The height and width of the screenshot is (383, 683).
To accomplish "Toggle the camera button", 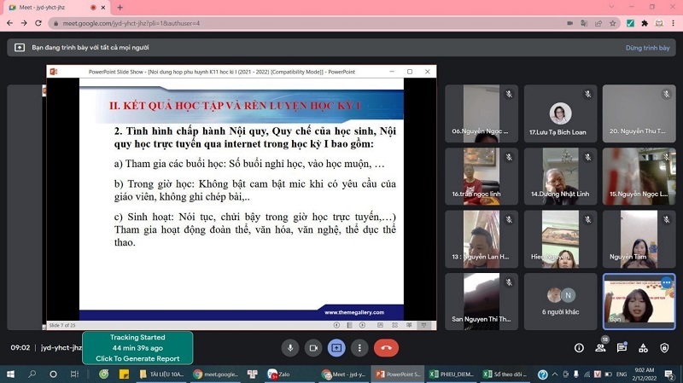I will [x=313, y=348].
